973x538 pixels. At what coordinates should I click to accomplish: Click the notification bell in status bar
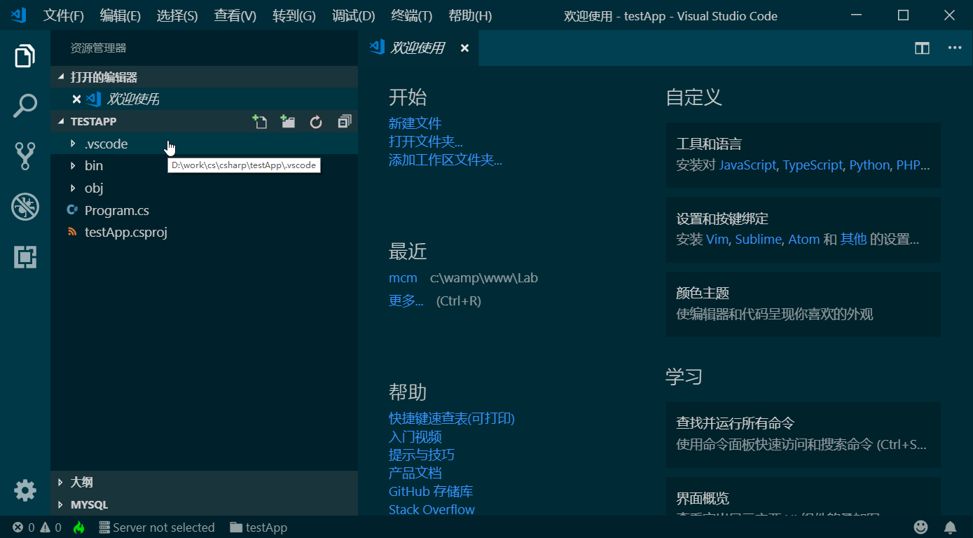click(950, 527)
